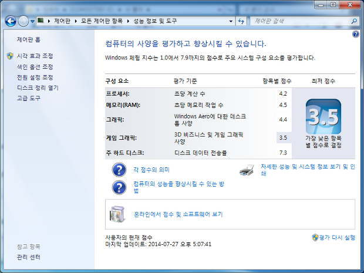Click the 프로세서: row label

pos(117,94)
